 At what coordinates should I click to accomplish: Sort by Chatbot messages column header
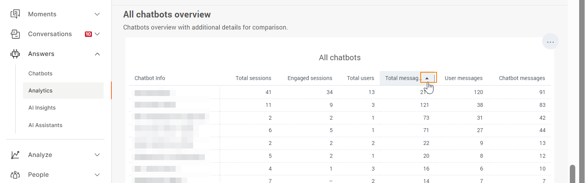522,78
